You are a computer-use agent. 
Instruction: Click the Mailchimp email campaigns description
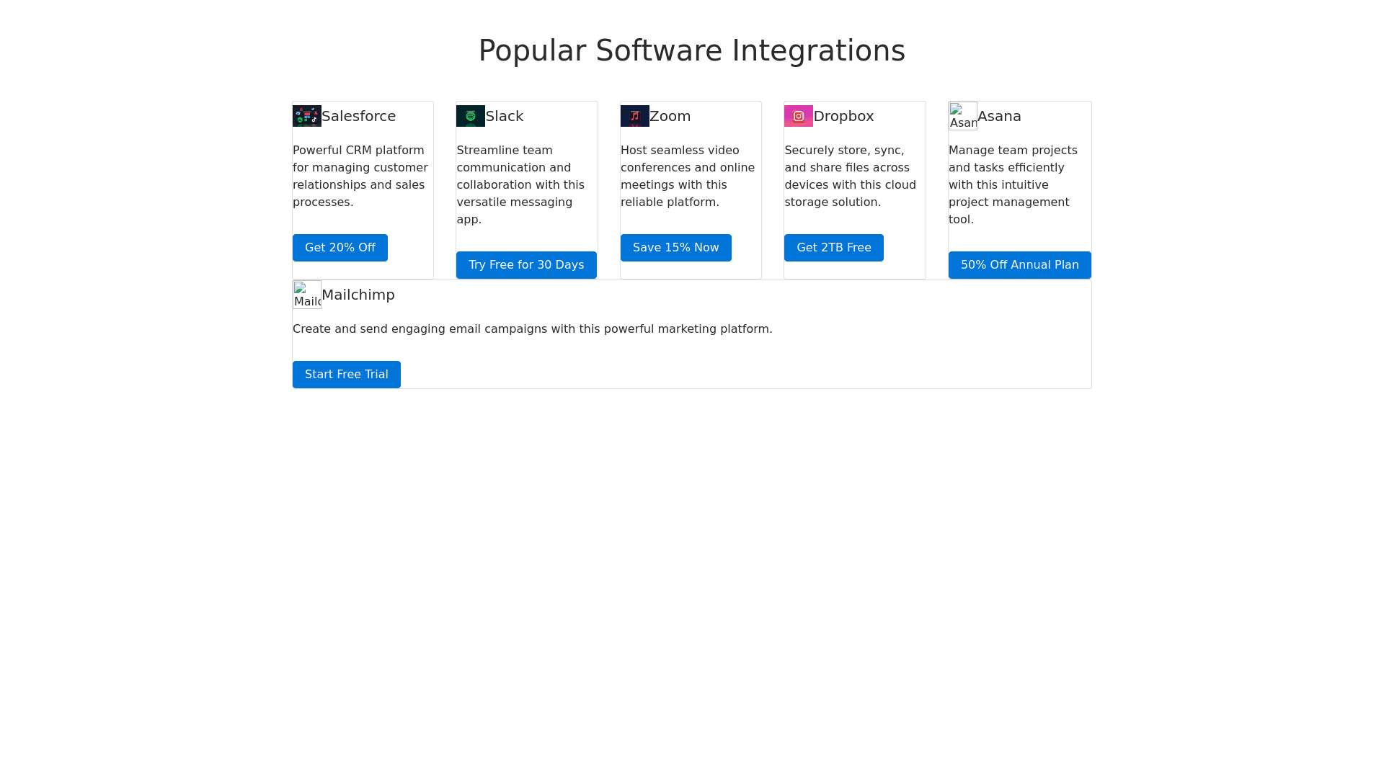click(x=532, y=329)
